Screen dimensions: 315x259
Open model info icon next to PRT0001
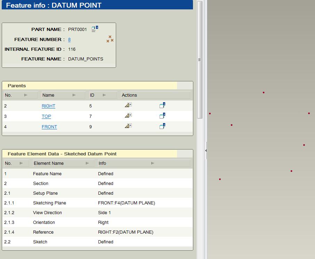[x=95, y=29]
